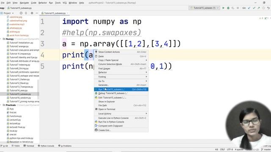Click Collapse All icon in Project panel header
Image resolution: width=271 pixels, height=152 pixels.
point(26,13)
